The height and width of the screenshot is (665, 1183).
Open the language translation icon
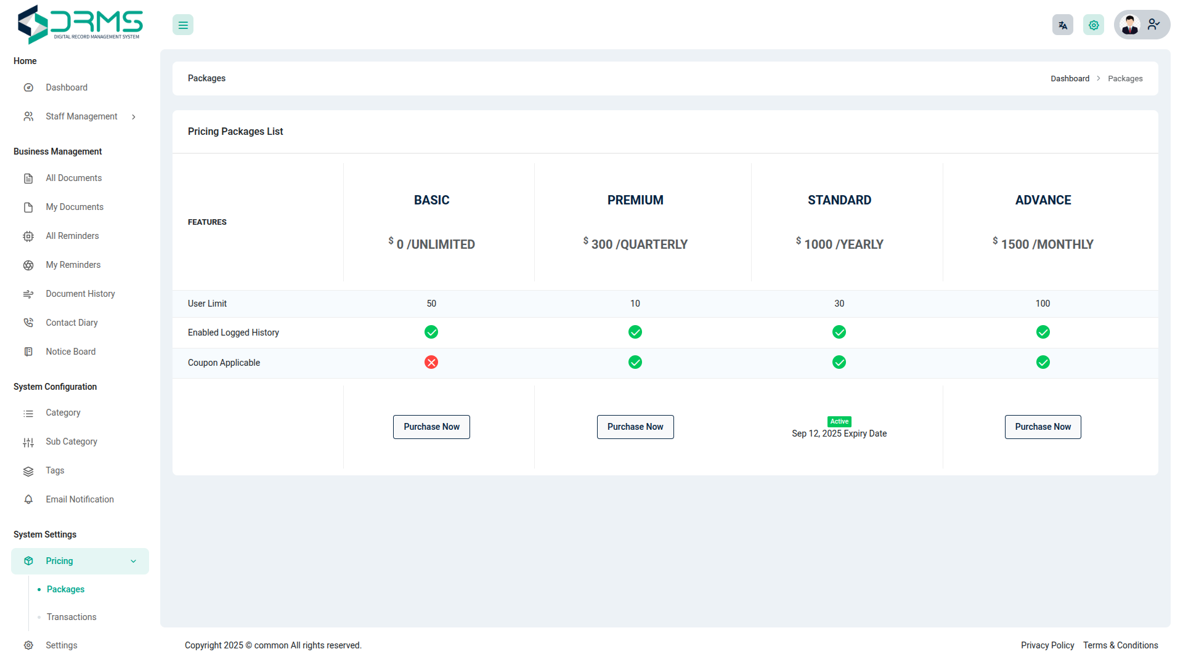[x=1062, y=25]
